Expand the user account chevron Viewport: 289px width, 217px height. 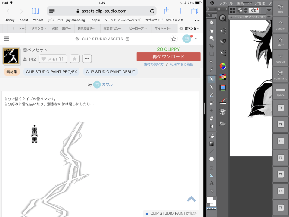[196, 39]
